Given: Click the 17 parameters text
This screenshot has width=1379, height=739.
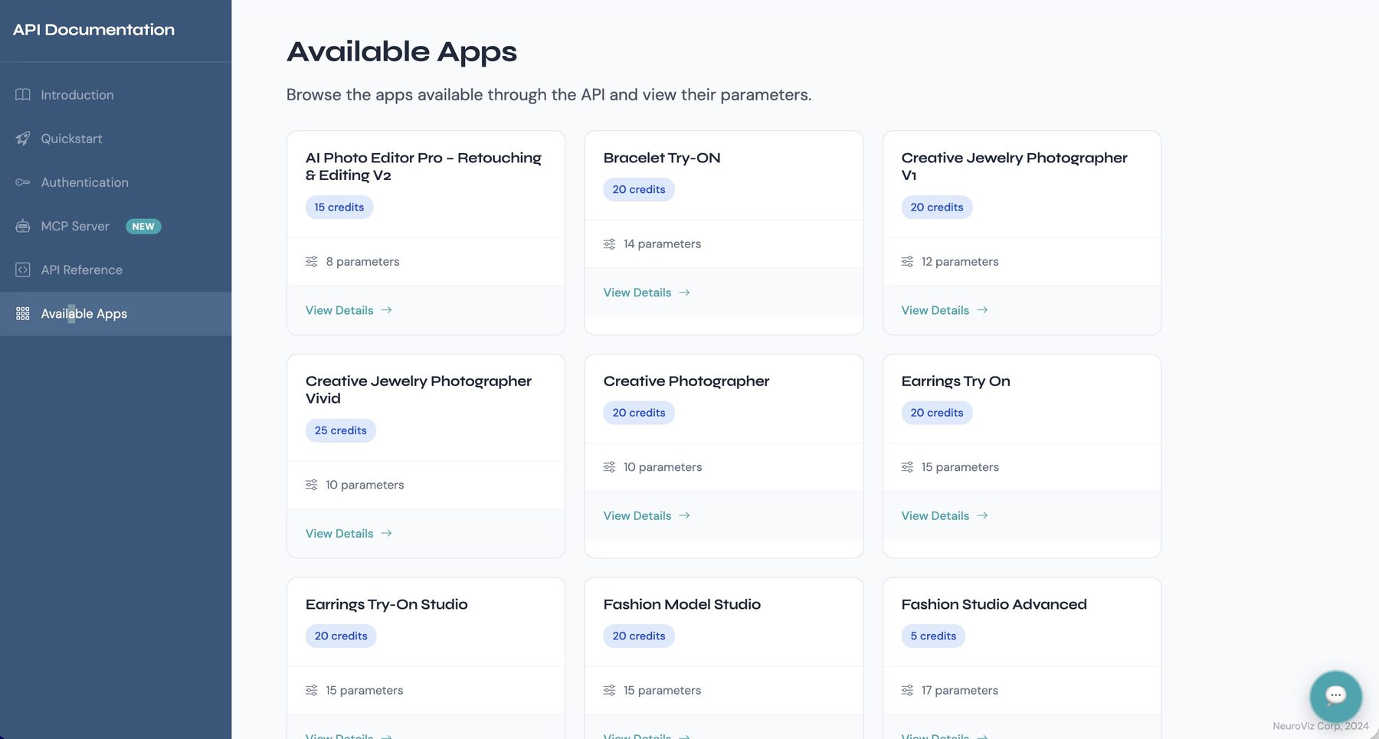Looking at the screenshot, I should coord(960,690).
